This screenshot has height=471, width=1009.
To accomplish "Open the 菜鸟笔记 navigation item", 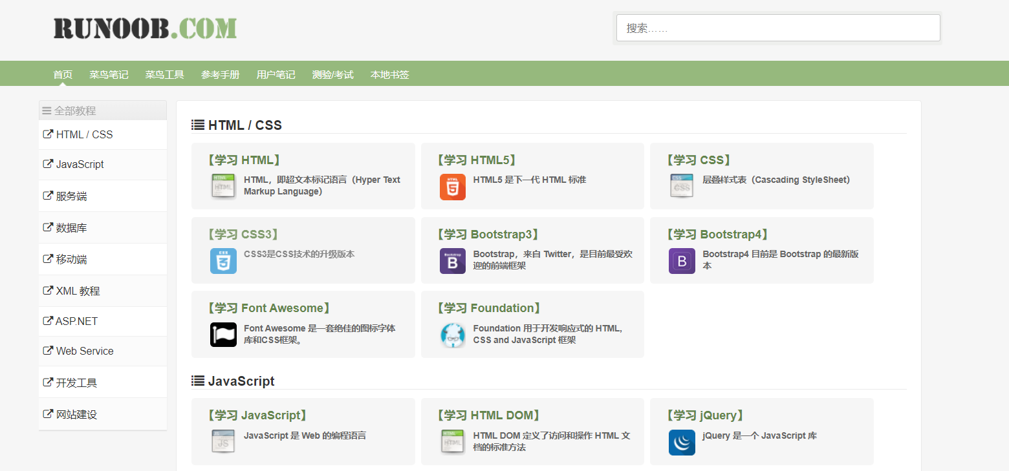I will 109,75.
